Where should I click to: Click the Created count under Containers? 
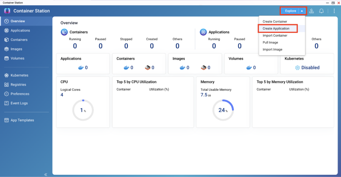[152, 46]
